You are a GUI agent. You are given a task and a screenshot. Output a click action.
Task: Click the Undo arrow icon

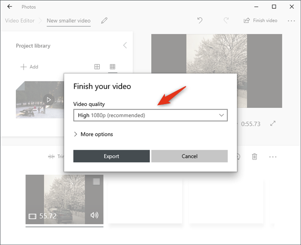pos(200,20)
